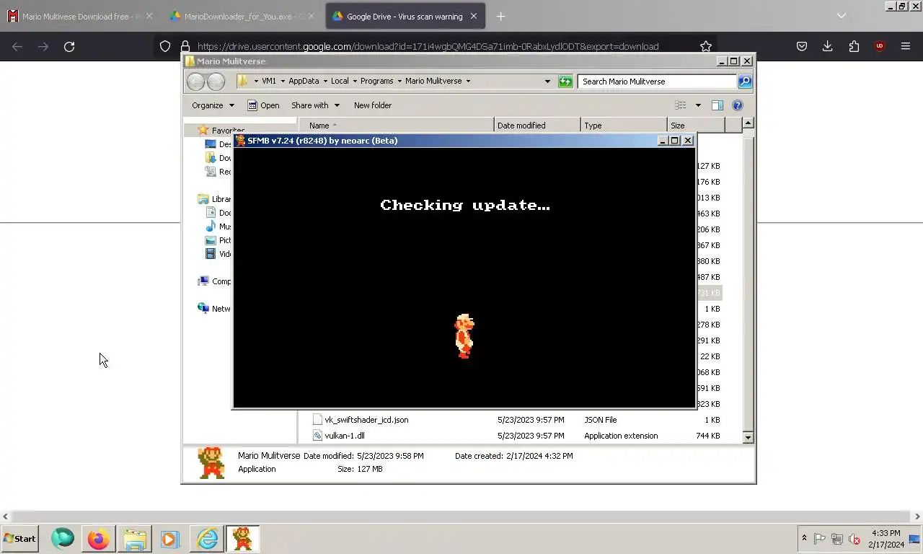Screen dimensions: 923x554
Task: Bookmark this page with the star icon
Action: pos(706,46)
